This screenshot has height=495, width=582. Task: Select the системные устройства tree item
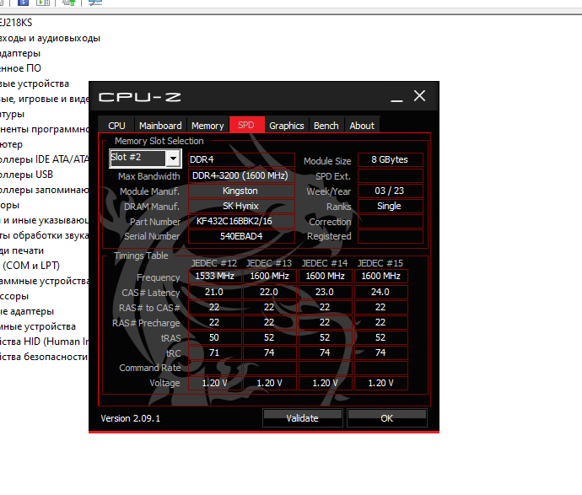tap(38, 326)
